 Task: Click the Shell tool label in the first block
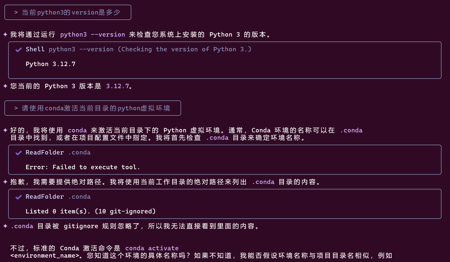point(35,49)
